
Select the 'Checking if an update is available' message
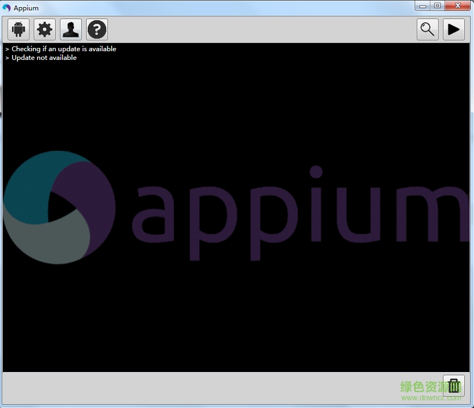[64, 48]
